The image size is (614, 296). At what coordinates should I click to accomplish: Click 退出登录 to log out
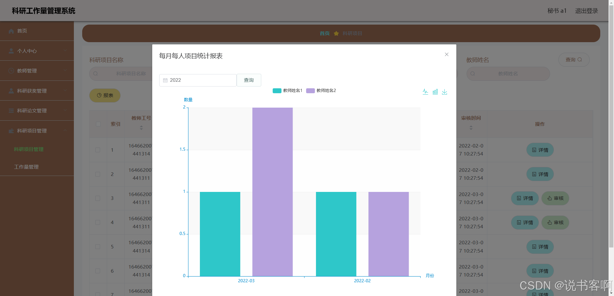(586, 11)
